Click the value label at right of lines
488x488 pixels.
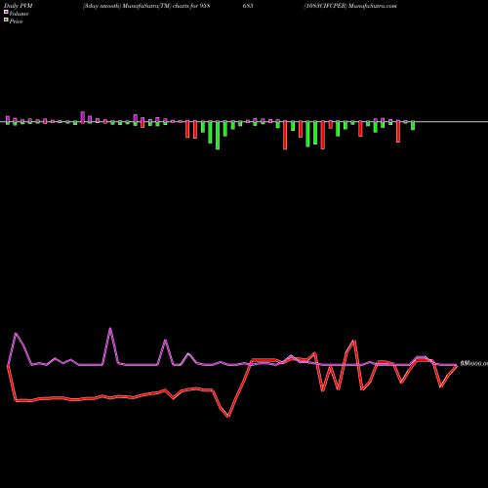pos(474,364)
